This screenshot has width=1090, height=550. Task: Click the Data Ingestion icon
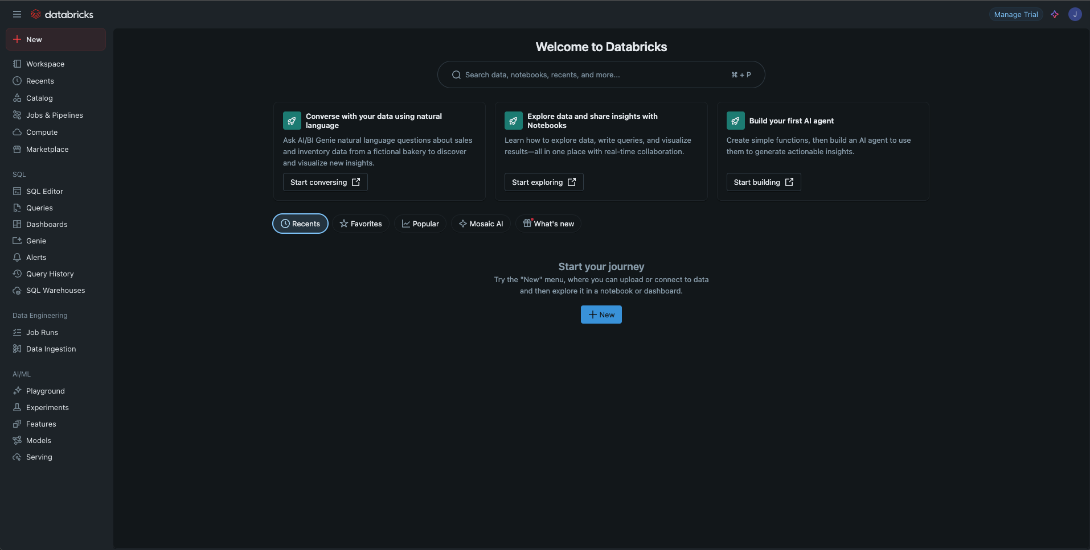coord(17,349)
